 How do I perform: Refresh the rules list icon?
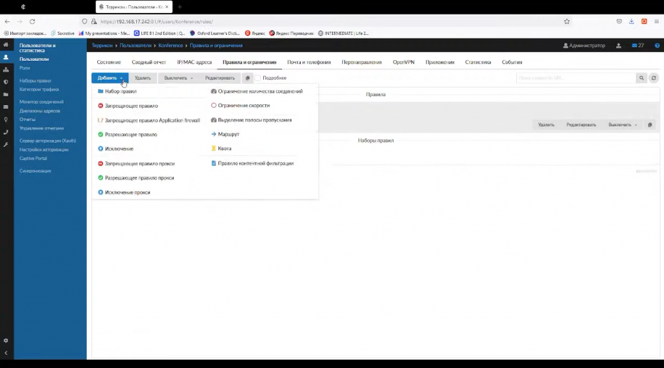654,78
